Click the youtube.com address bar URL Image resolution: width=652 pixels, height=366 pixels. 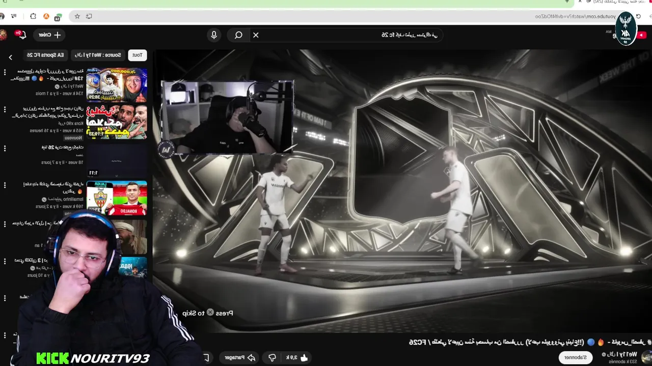coord(576,16)
